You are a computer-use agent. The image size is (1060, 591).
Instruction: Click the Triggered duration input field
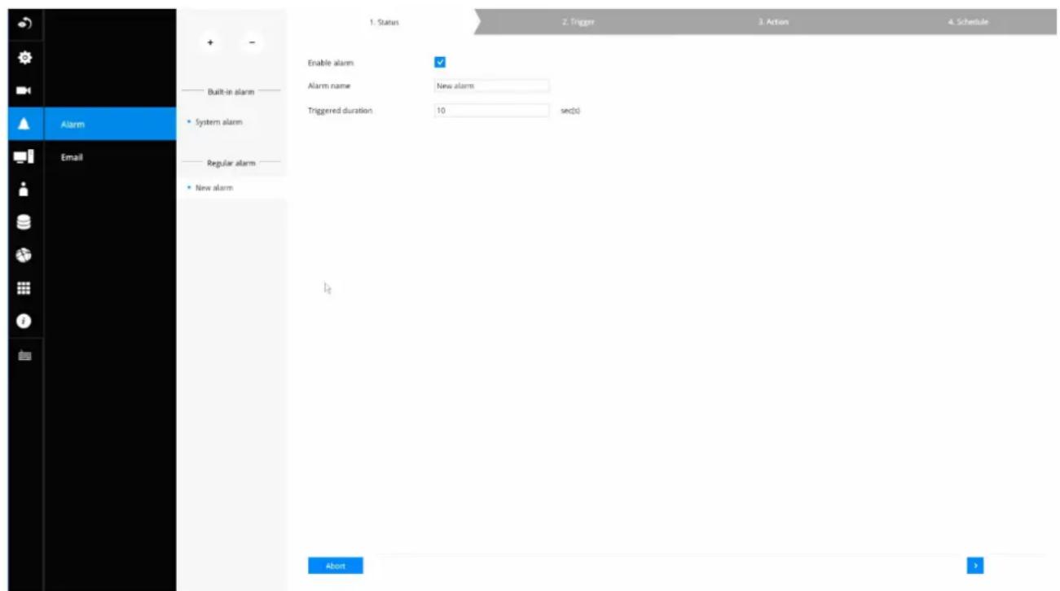(492, 111)
